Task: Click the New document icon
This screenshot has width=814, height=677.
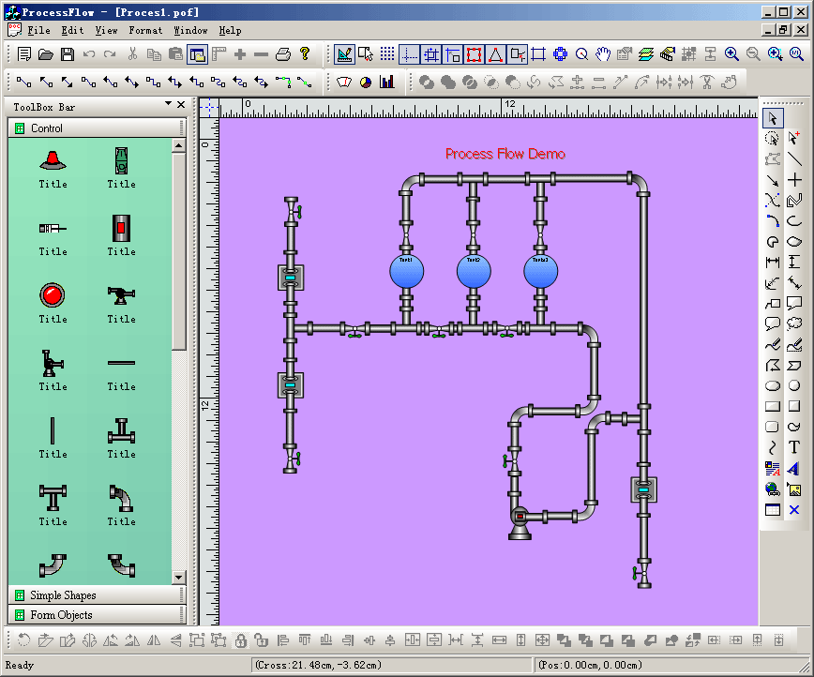Action: pos(23,54)
